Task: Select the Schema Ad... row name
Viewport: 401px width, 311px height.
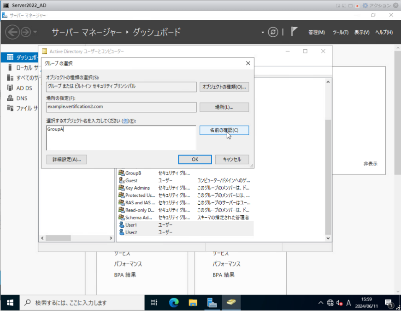Action: (x=139, y=217)
